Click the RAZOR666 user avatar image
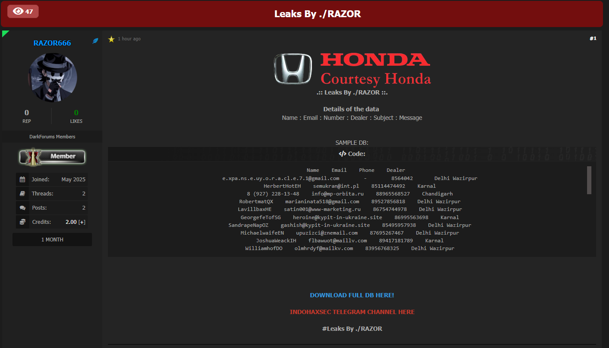This screenshot has width=609, height=348. (x=52, y=77)
